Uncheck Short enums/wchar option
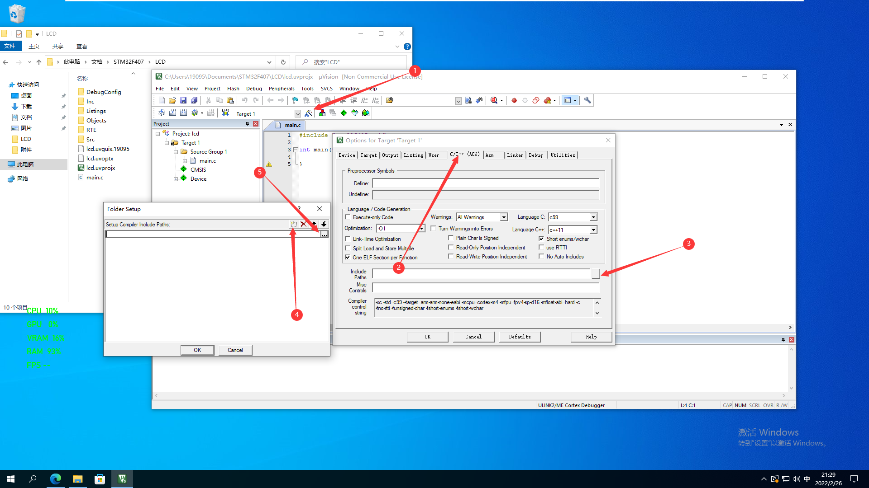869x488 pixels. [541, 239]
